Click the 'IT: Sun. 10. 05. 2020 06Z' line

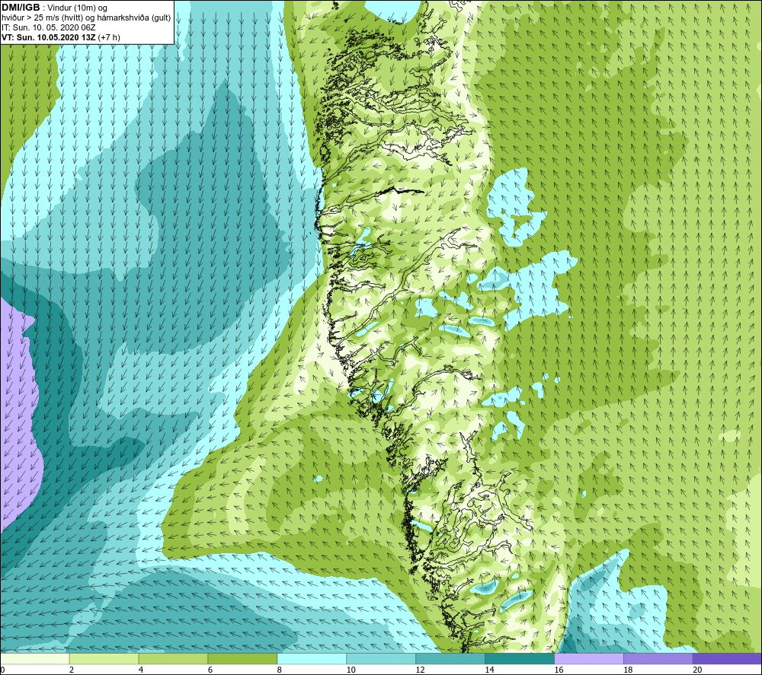[49, 27]
